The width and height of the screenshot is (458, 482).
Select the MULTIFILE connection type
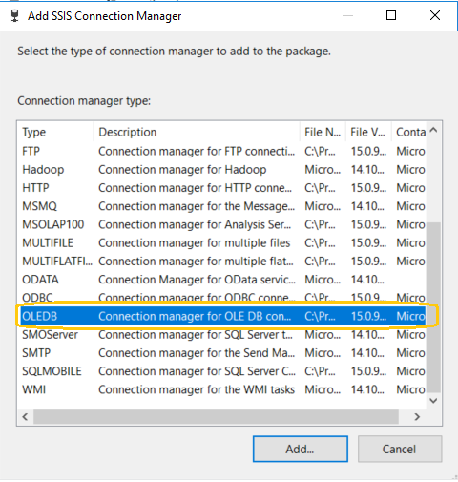point(222,242)
